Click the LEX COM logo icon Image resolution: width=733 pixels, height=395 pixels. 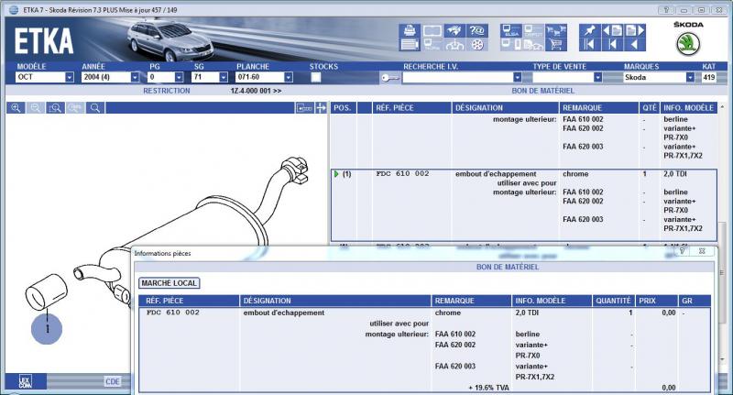26,381
